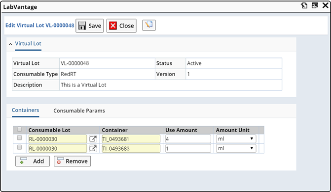Open lookup icon for container TI_0493681 row

[x=93, y=139]
